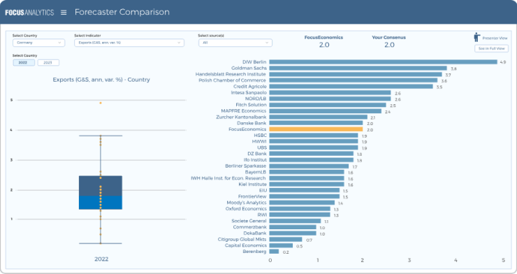The height and width of the screenshot is (274, 517).
Task: Click the Societe General label
Action: point(249,221)
